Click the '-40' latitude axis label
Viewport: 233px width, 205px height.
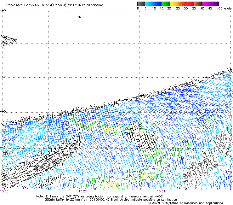click(3, 10)
